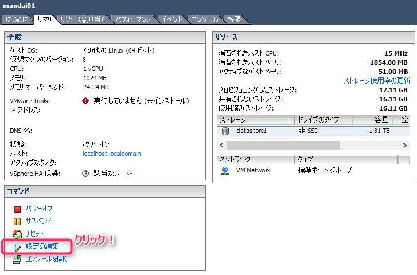Click the 容量 column header
The image size is (417, 275).
pos(372,120)
